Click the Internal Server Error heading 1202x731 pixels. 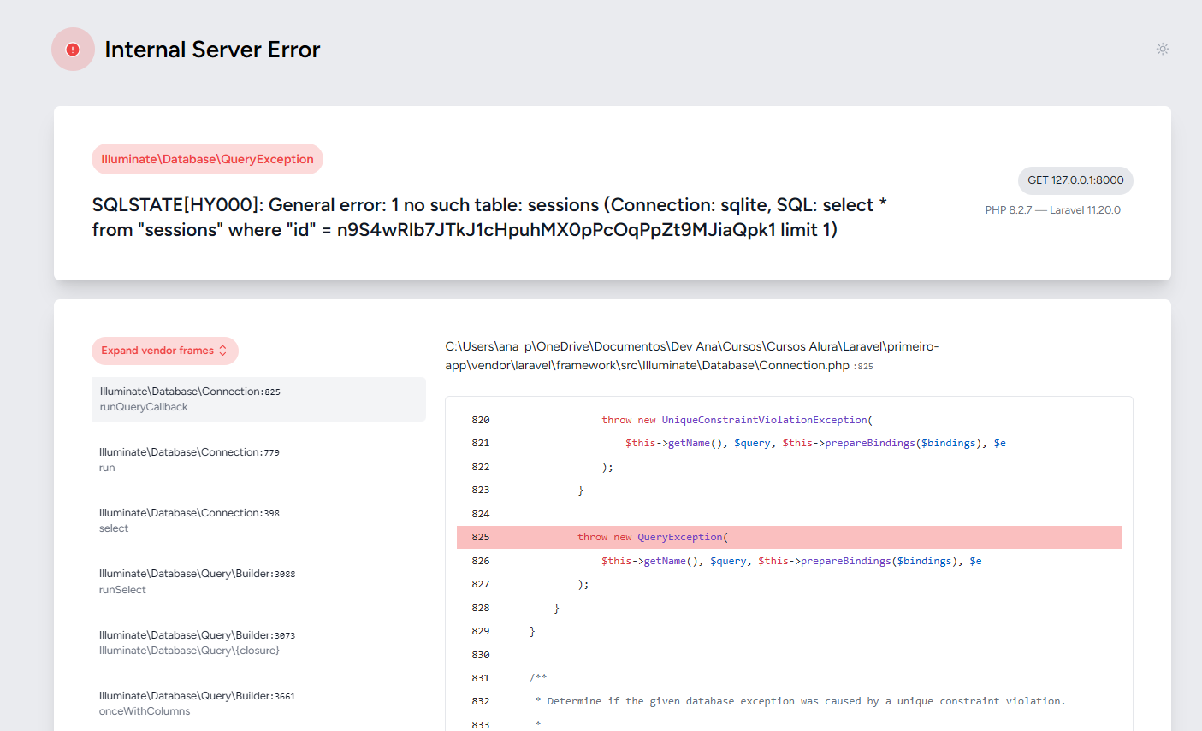click(212, 50)
